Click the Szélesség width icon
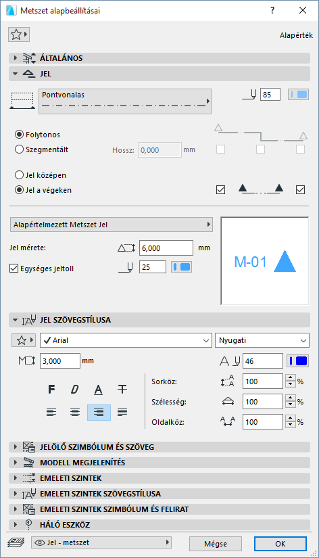The image size is (319, 558). [228, 402]
